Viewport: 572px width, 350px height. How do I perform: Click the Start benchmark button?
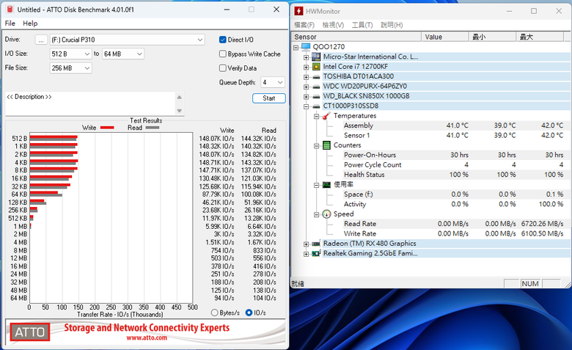(269, 98)
